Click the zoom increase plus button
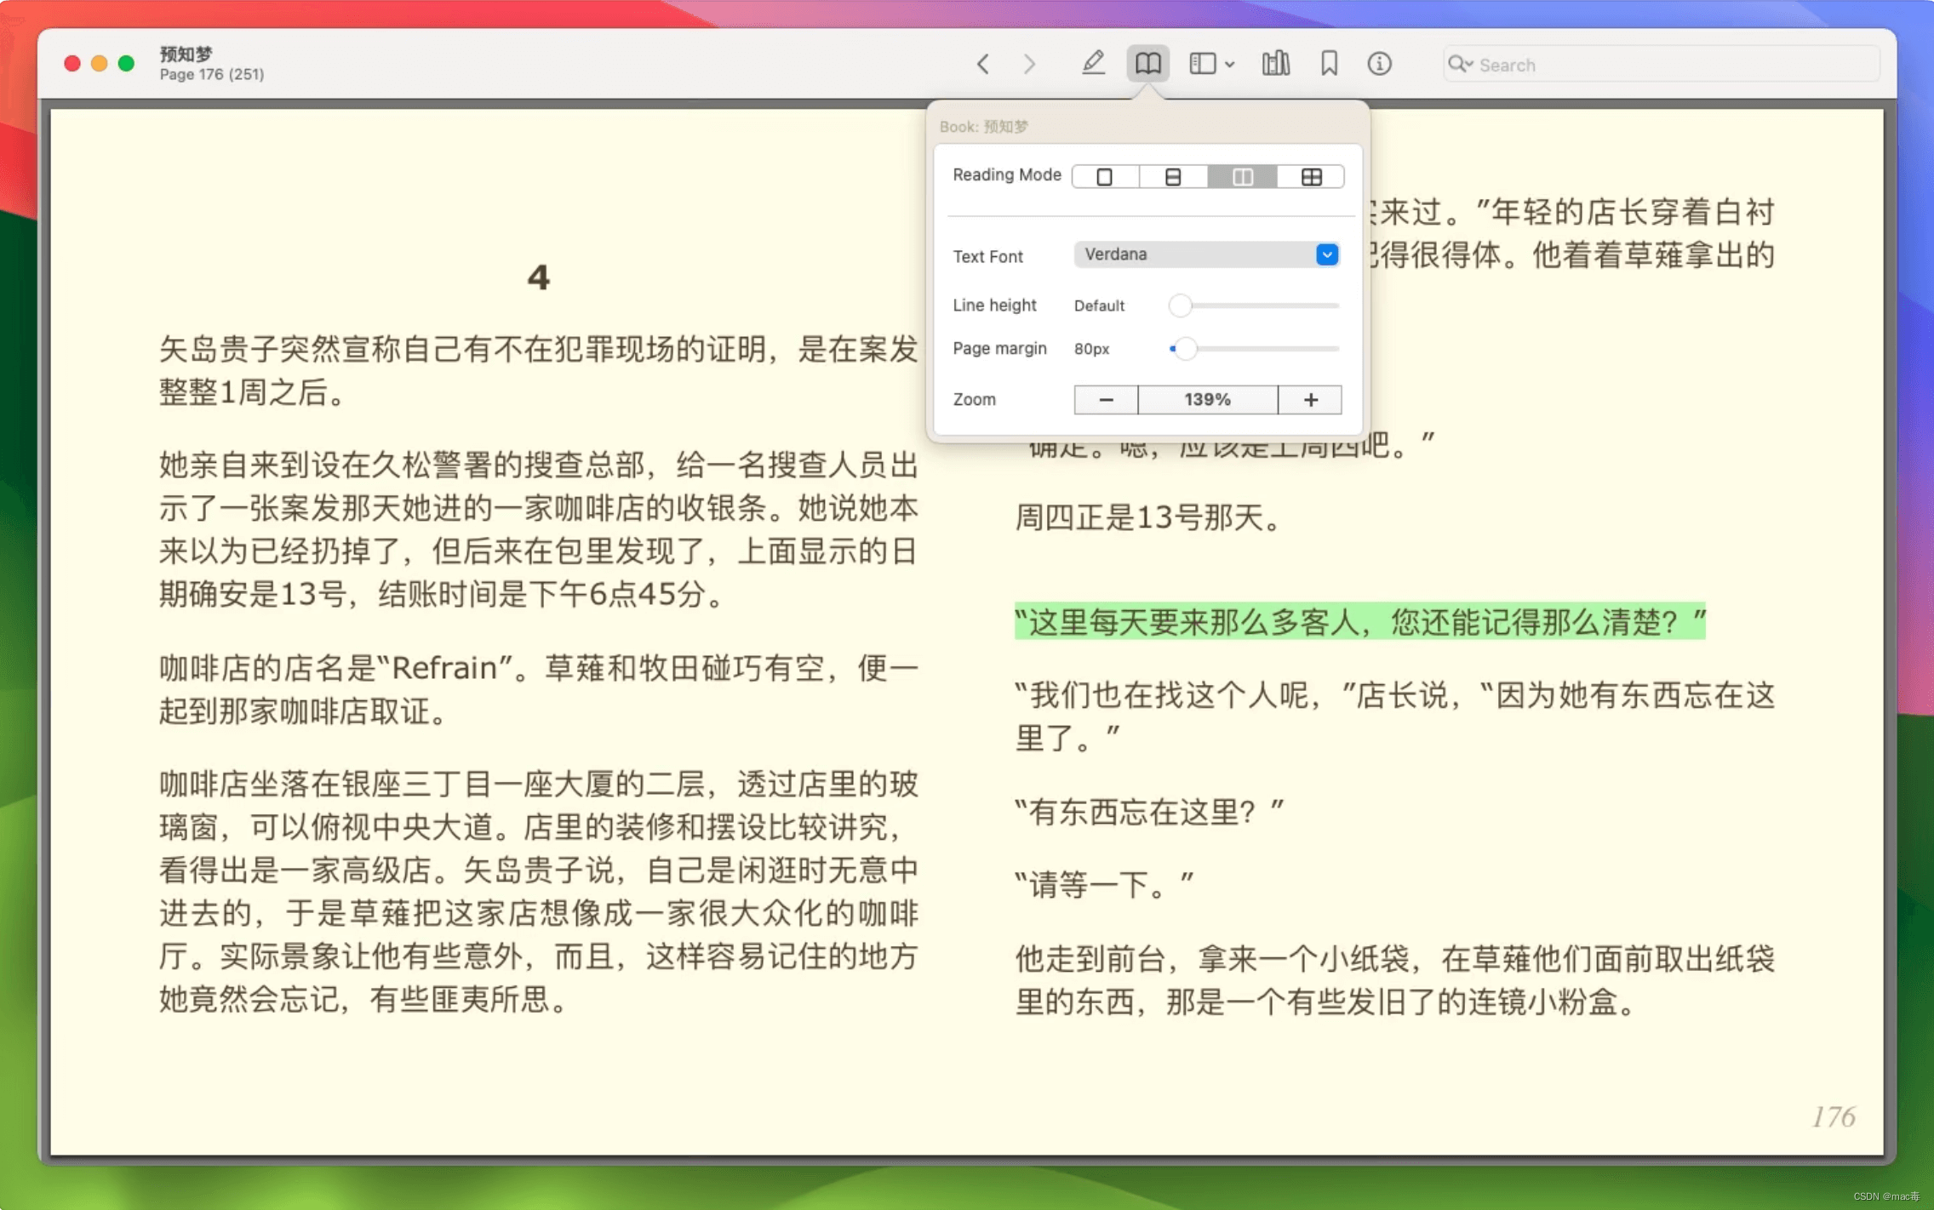This screenshot has height=1210, width=1934. click(1309, 400)
